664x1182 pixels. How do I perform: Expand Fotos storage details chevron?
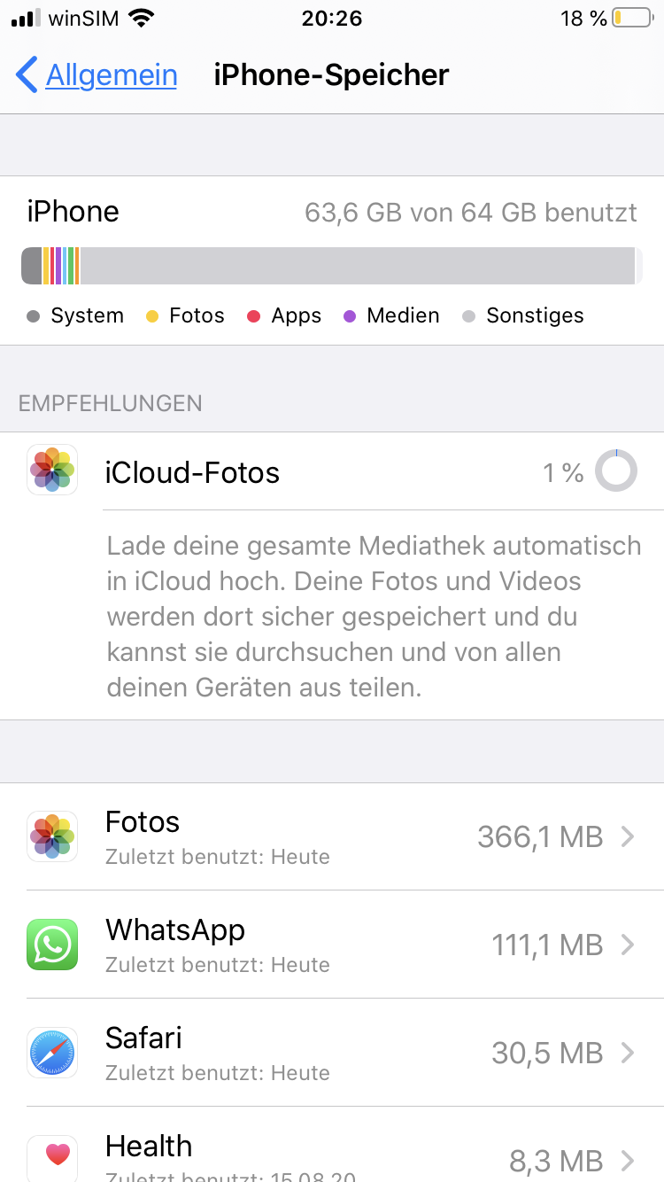[x=628, y=836]
